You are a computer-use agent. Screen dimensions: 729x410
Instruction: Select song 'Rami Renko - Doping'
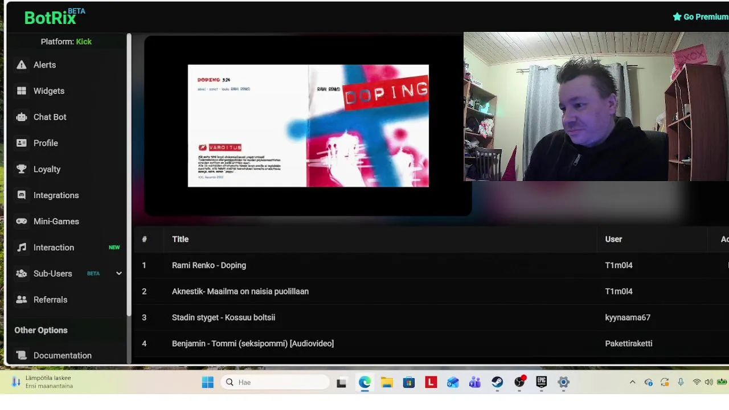[x=209, y=265]
